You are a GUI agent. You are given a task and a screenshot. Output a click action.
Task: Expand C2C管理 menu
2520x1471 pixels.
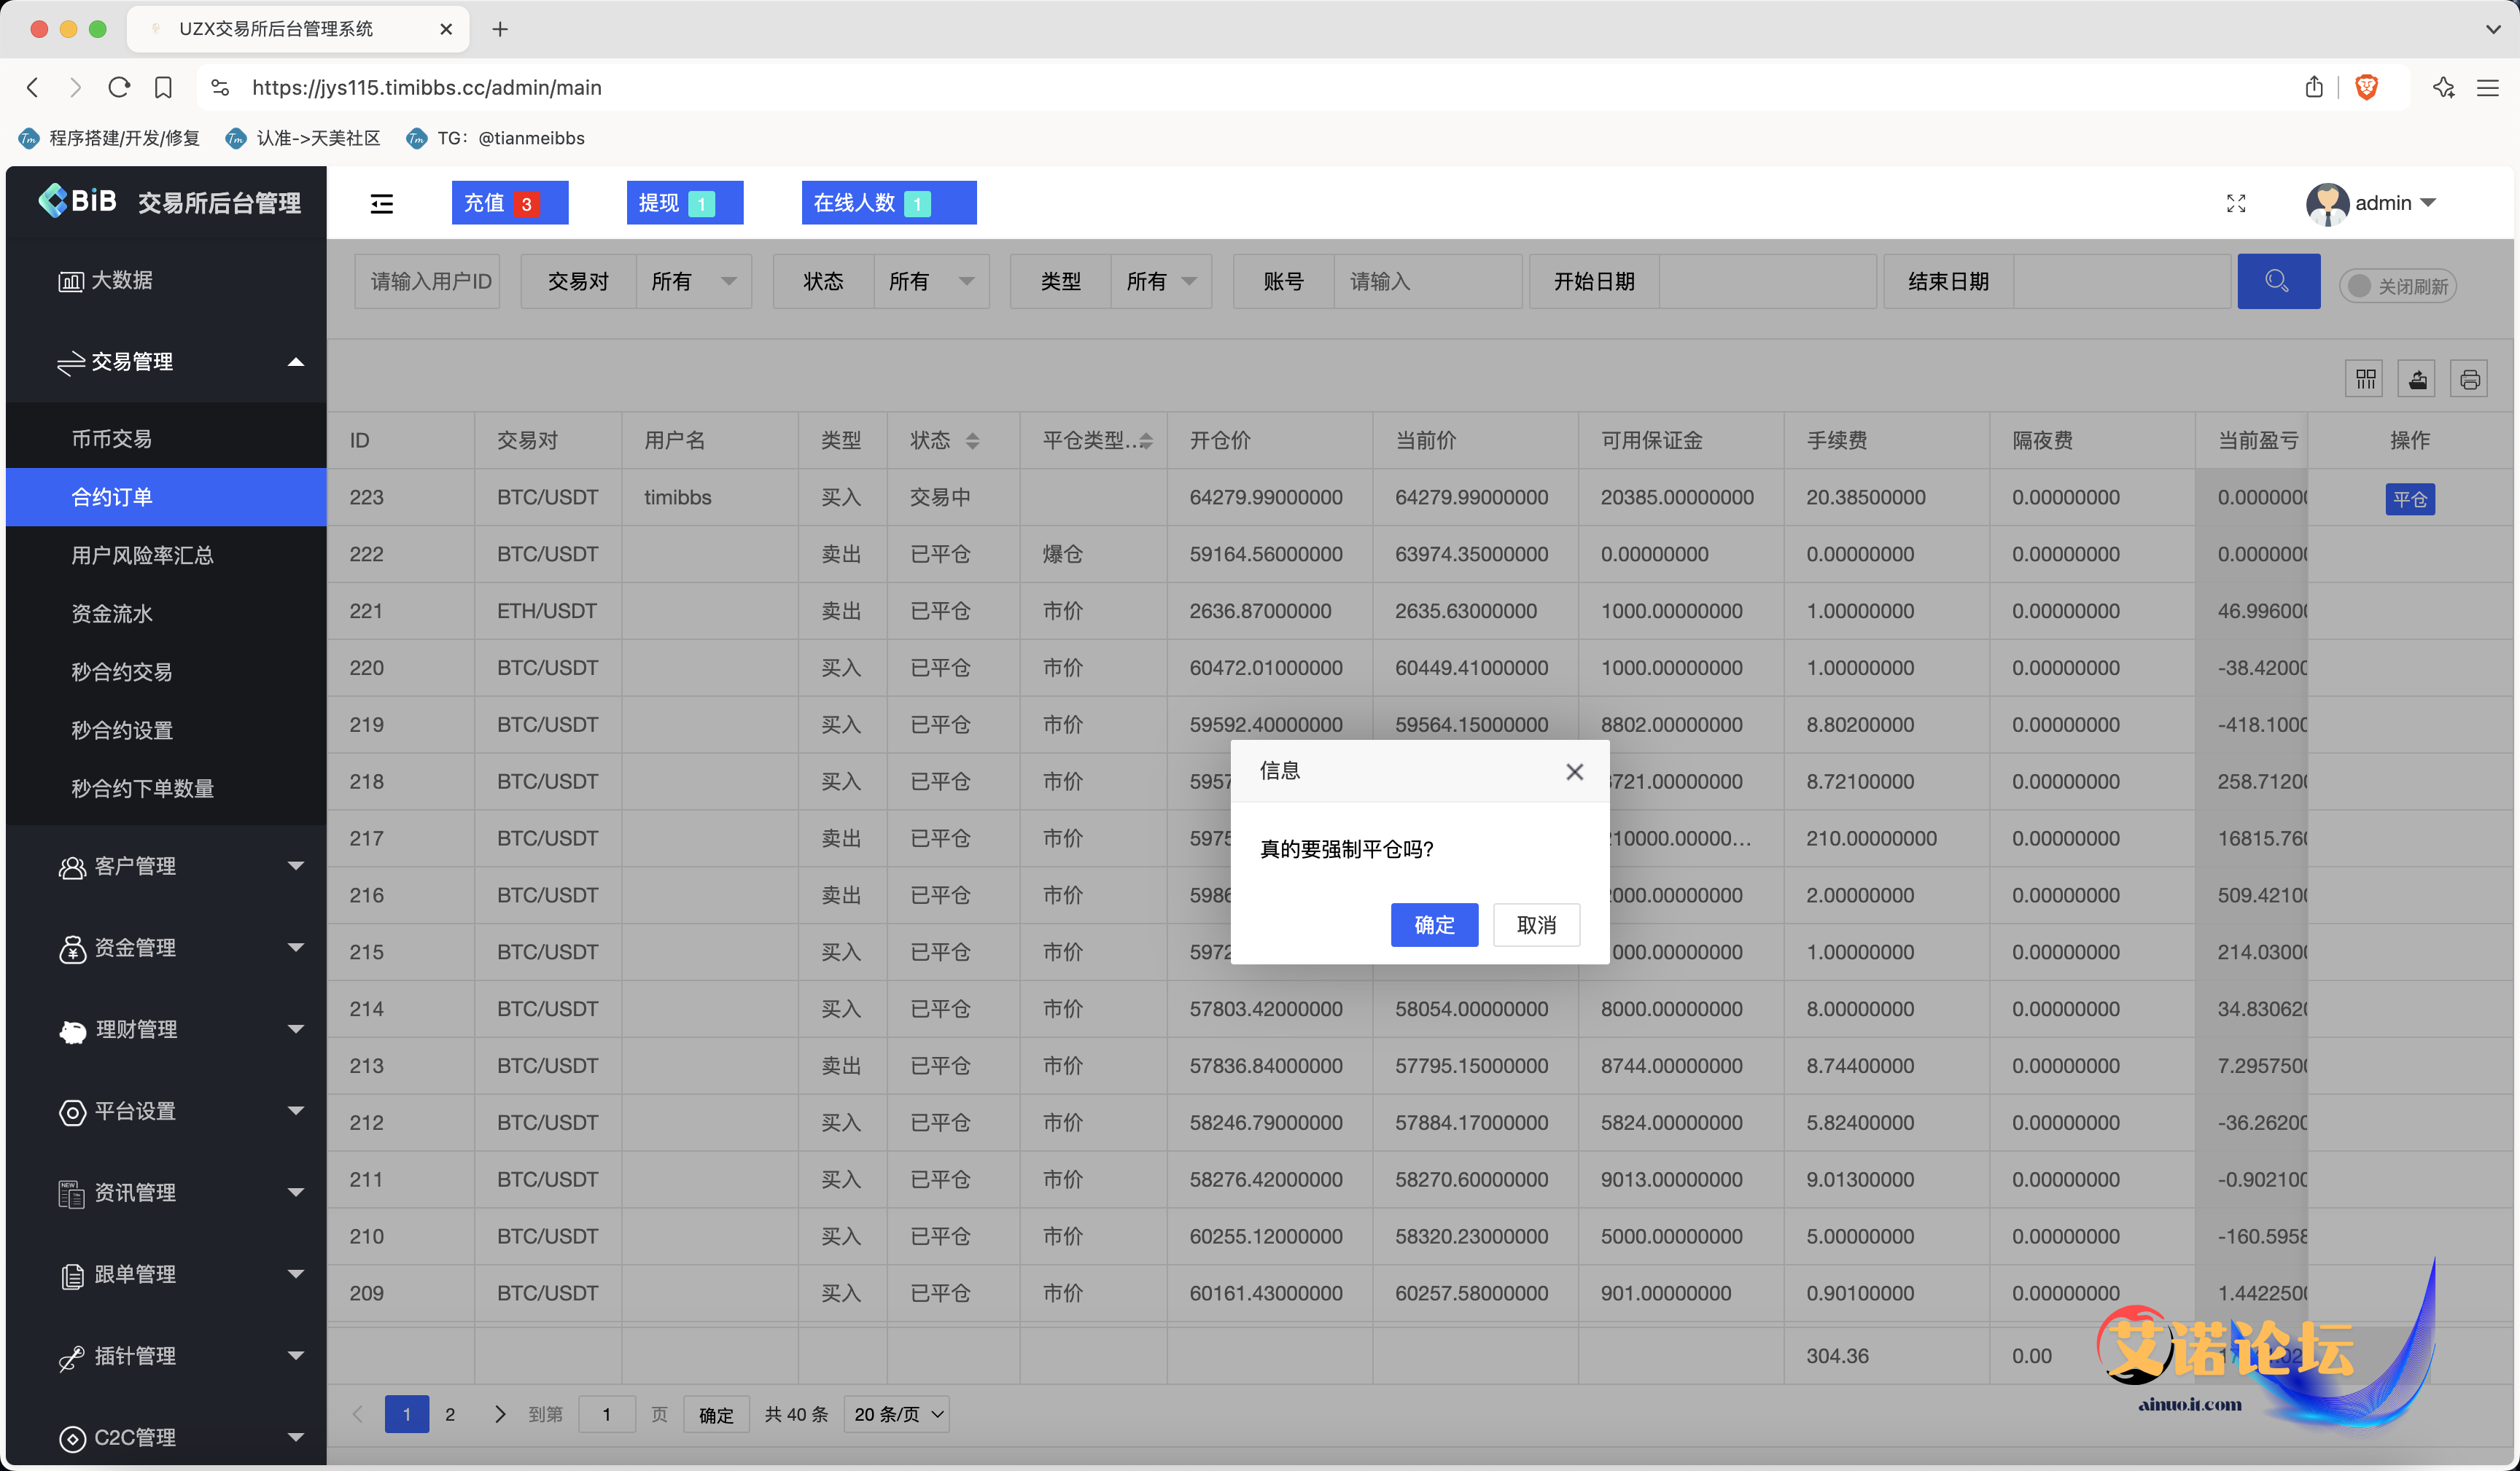click(166, 1437)
